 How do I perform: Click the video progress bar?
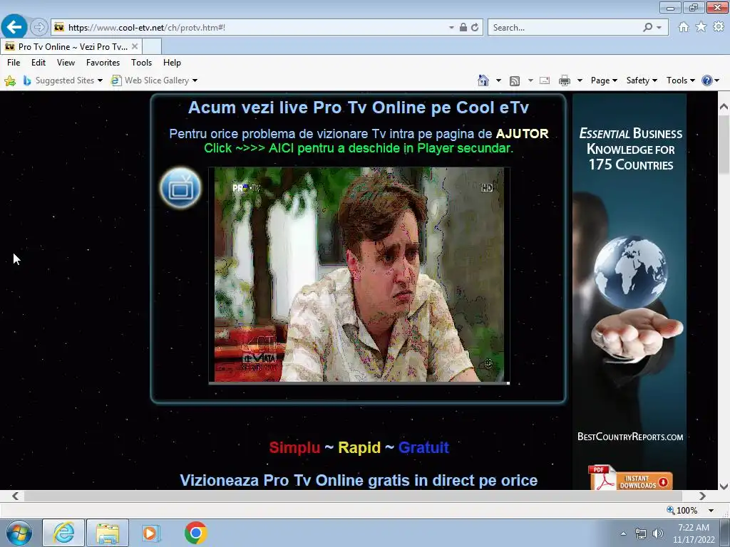(359, 383)
